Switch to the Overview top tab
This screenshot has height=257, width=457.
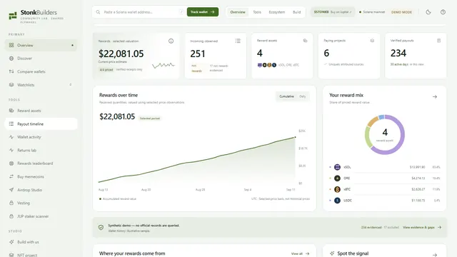[238, 12]
